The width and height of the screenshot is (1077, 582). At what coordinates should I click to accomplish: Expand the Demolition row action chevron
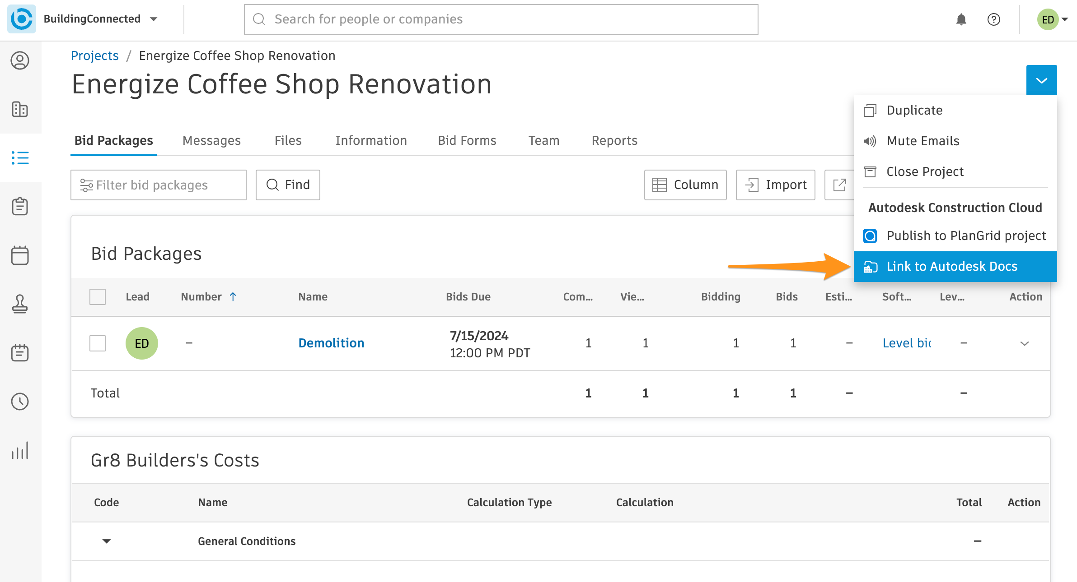point(1025,343)
